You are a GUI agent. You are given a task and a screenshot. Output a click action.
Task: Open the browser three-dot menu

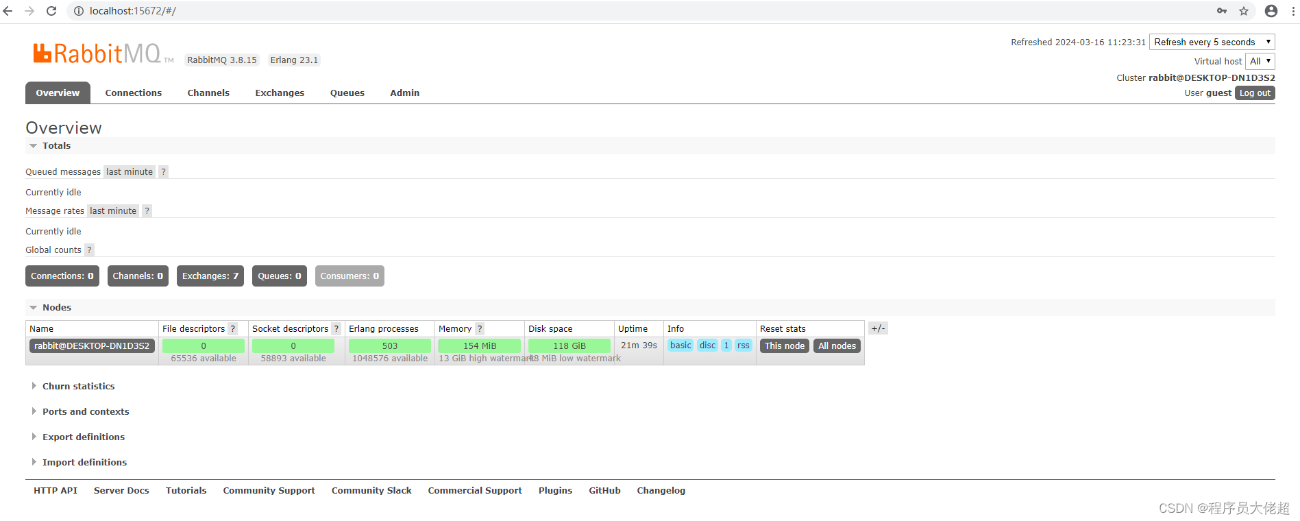pyautogui.click(x=1292, y=11)
